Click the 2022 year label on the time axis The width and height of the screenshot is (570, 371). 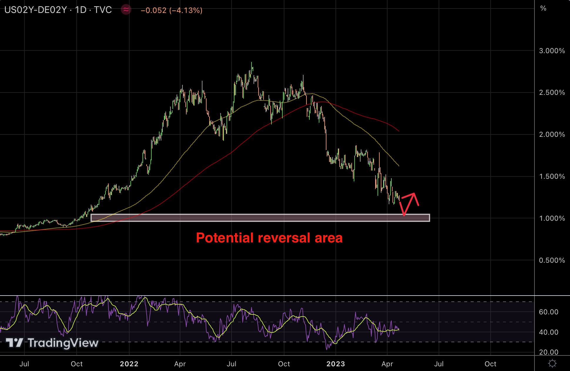(x=129, y=364)
